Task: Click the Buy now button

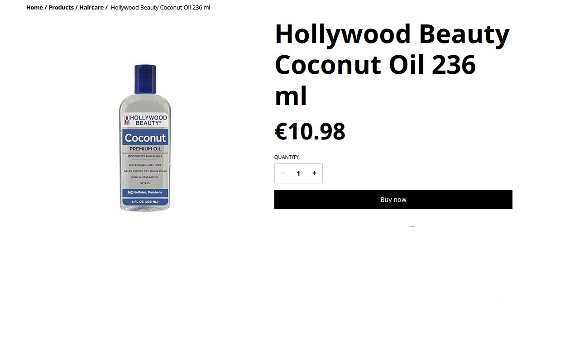Action: pyautogui.click(x=393, y=200)
